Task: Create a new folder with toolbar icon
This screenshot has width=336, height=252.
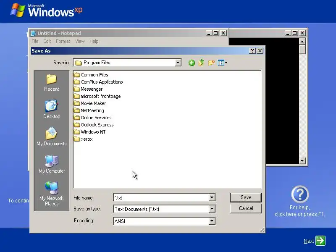Action: coord(211,63)
